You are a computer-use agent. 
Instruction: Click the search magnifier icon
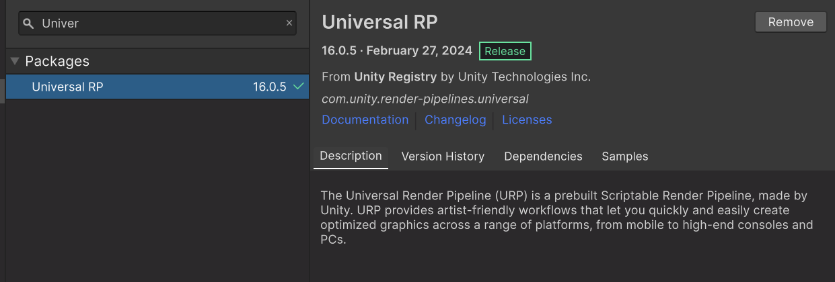[x=28, y=23]
